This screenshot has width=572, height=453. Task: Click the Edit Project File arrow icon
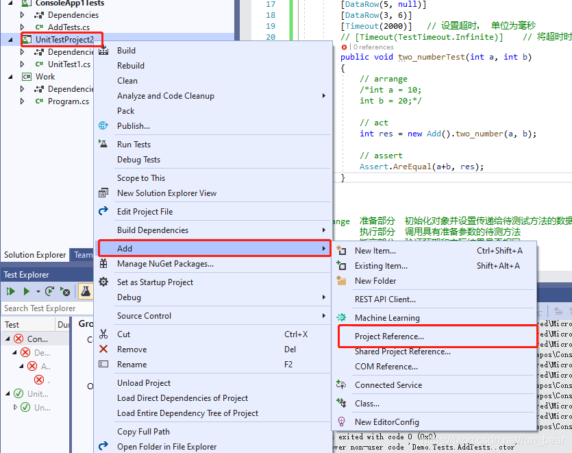tap(103, 211)
